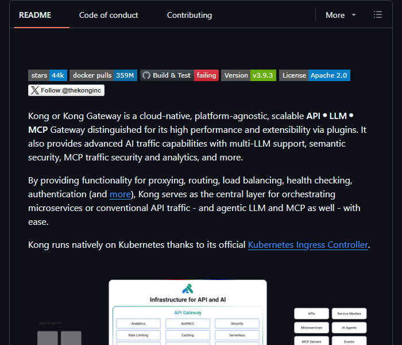Click the APIs box in diagram
Viewport: 402px width, 345px height.
[x=311, y=313]
